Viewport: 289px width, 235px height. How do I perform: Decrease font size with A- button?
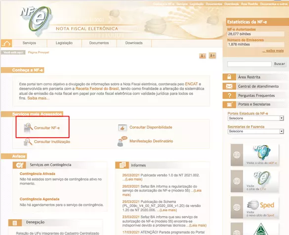click(203, 56)
